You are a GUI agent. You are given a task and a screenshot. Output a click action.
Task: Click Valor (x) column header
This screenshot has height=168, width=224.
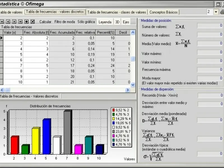click(13, 32)
